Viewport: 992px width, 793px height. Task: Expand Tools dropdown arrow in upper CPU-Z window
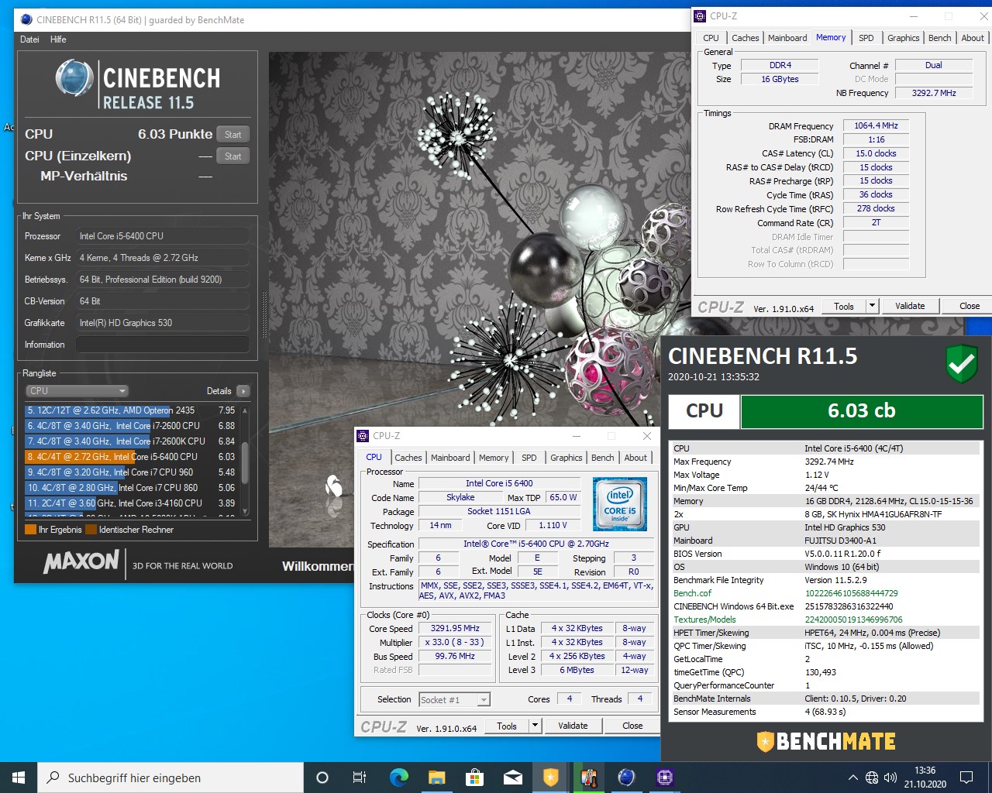(872, 306)
